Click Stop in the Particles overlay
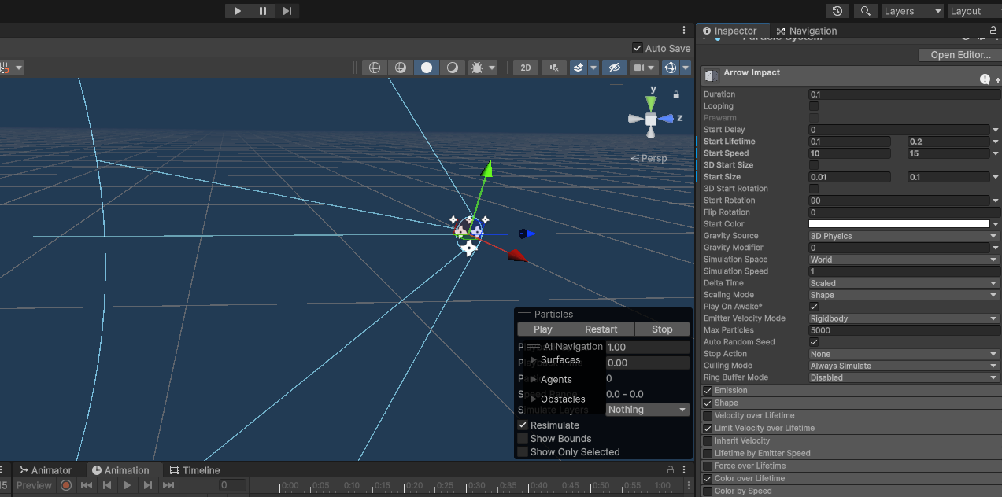This screenshot has width=1002, height=497. [x=662, y=329]
